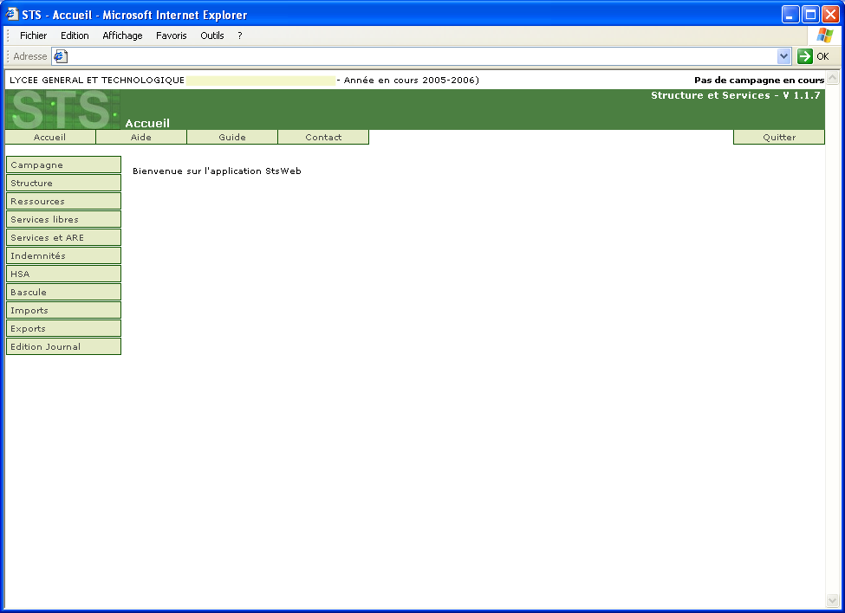Open the Edition menu

75,35
